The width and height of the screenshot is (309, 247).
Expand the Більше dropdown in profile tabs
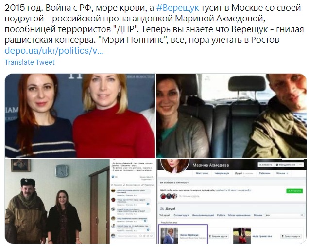tap(282, 173)
